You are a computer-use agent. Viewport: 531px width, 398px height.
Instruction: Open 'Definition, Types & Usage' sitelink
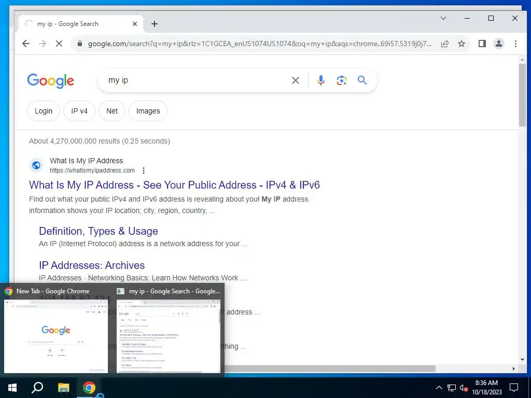click(98, 231)
